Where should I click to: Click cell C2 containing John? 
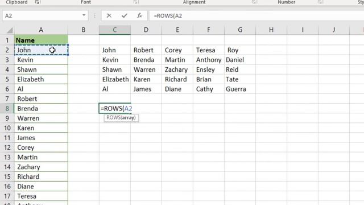click(115, 50)
